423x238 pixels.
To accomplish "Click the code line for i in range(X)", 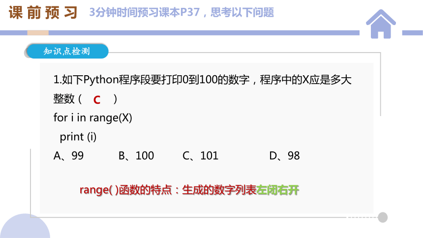I will pyautogui.click(x=92, y=118).
